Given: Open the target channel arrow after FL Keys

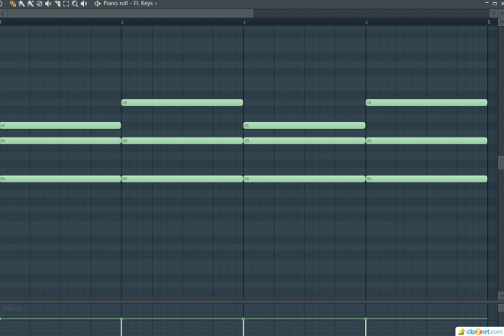Looking at the screenshot, I should pyautogui.click(x=157, y=4).
